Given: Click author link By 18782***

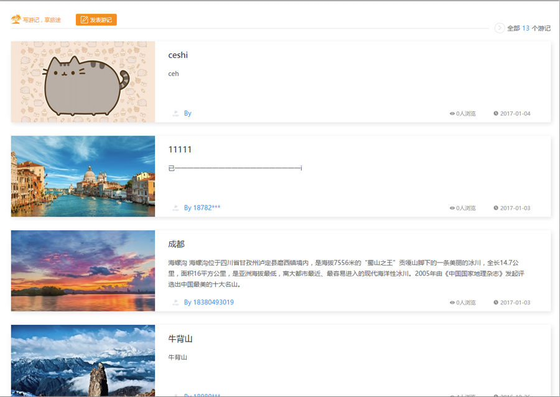Looking at the screenshot, I should (x=202, y=208).
